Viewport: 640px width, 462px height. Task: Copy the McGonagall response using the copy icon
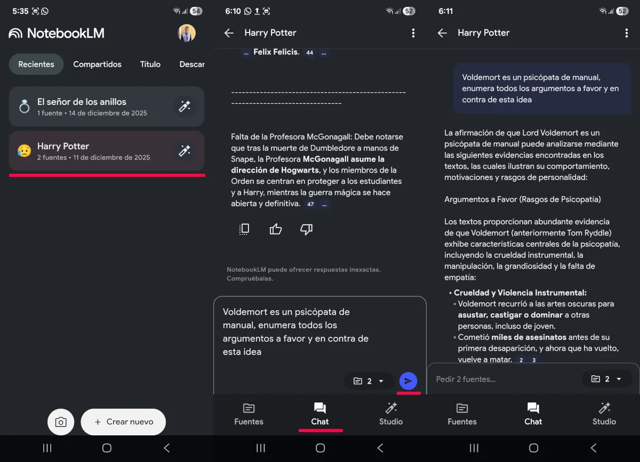pos(244,229)
